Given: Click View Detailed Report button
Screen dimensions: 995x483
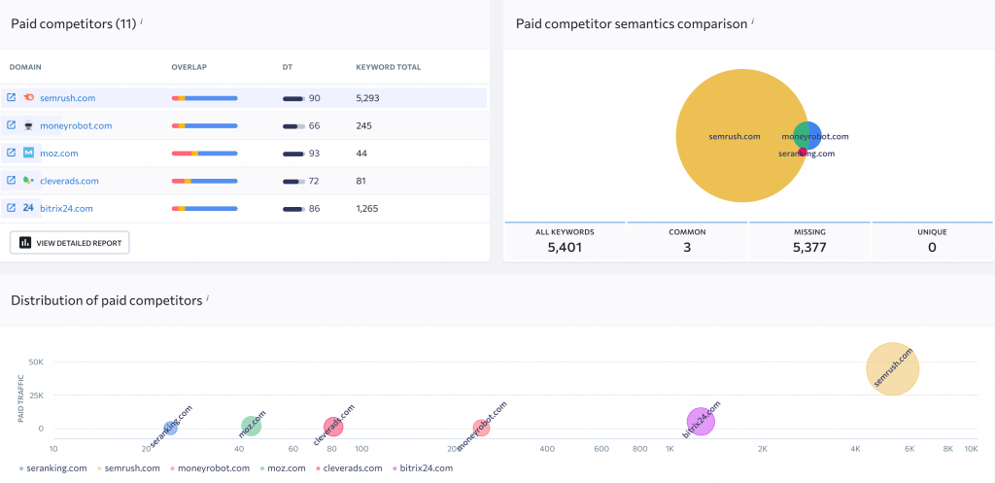Looking at the screenshot, I should click(70, 242).
